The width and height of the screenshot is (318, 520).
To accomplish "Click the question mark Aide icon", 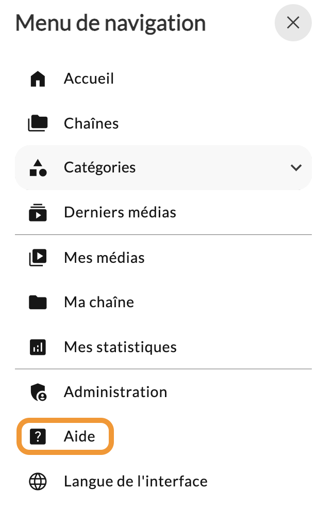I will point(38,436).
